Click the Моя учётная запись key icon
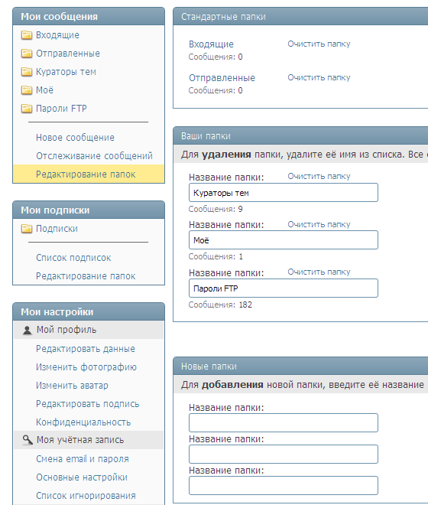Image resolution: width=428 pixels, height=505 pixels. pos(28,440)
